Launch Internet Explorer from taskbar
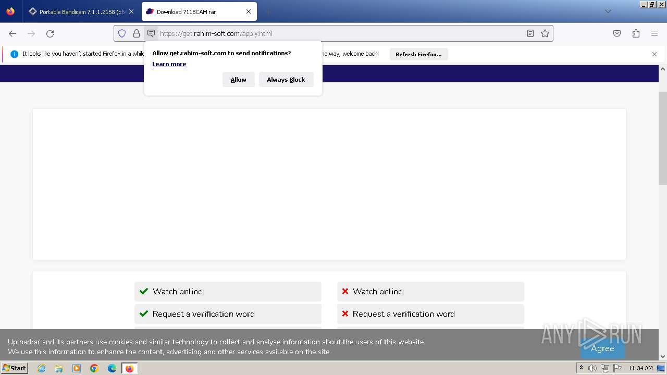Screen dimensions: 667x375 pyautogui.click(x=42, y=368)
